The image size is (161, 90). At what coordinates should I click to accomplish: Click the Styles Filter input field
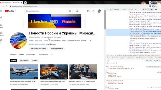tap(126, 60)
